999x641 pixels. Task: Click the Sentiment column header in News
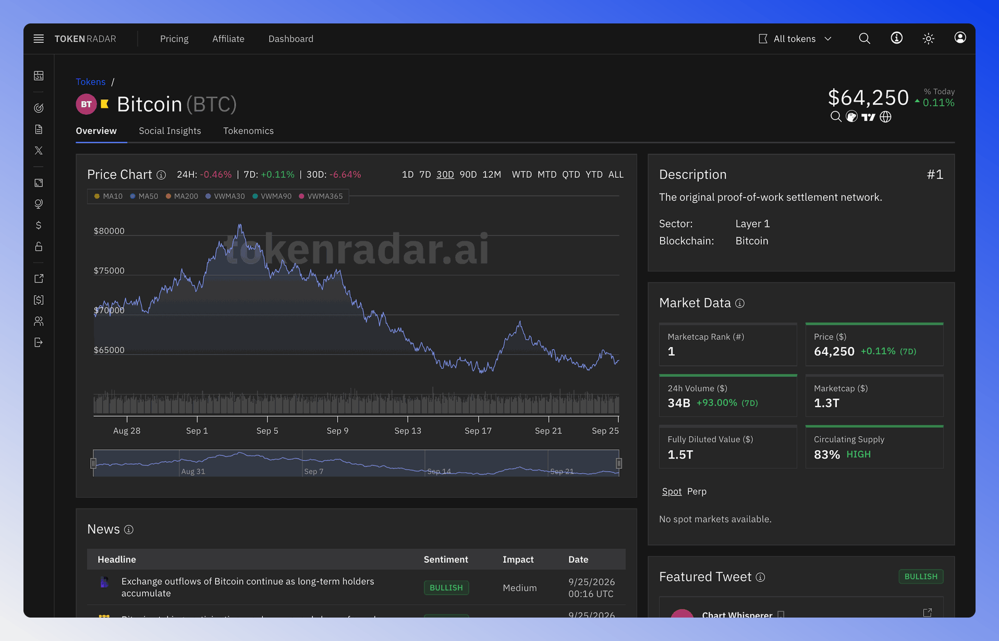(446, 559)
